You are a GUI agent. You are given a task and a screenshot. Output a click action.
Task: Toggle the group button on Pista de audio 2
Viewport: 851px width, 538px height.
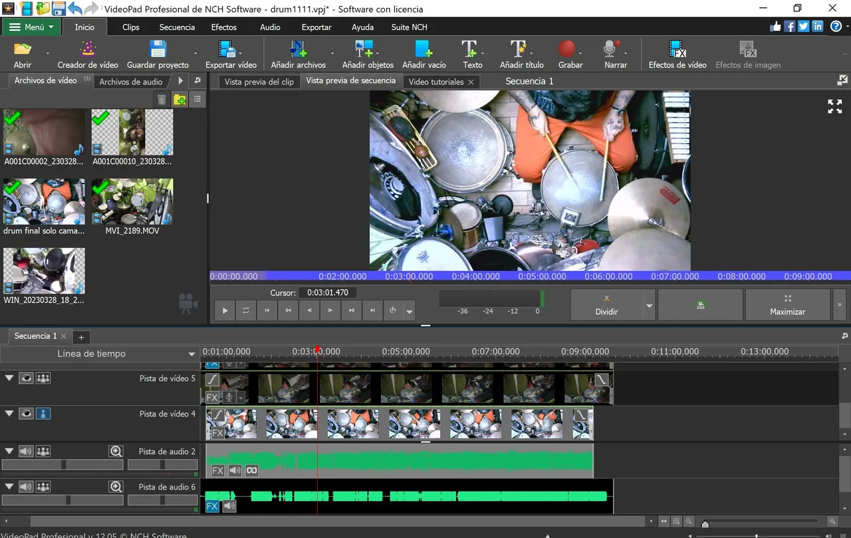point(43,451)
